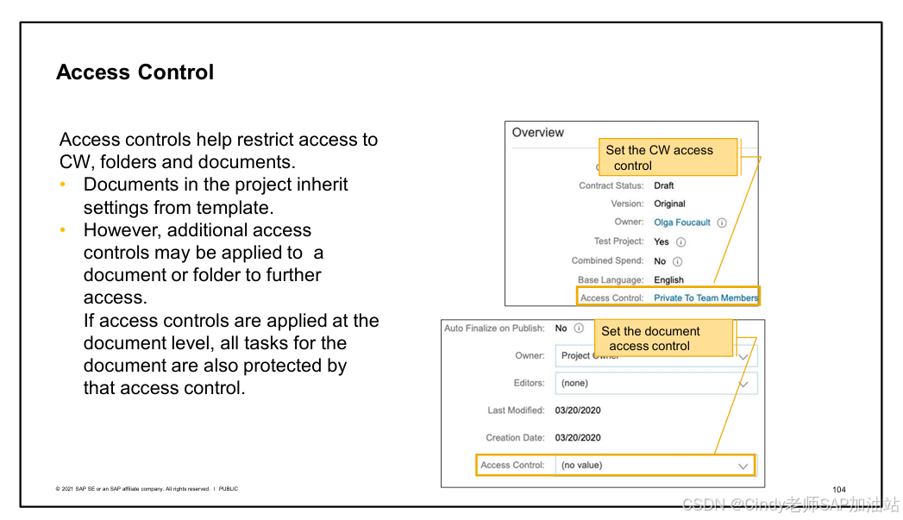Click the Contract Status value Draft
The image size is (903, 520).
[663, 185]
